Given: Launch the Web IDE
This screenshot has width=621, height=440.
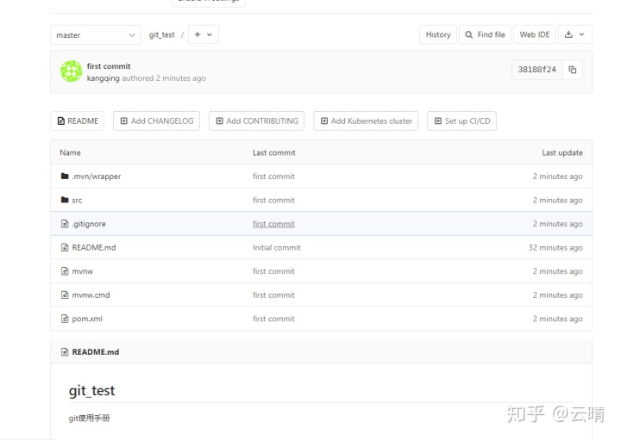Looking at the screenshot, I should pos(535,34).
